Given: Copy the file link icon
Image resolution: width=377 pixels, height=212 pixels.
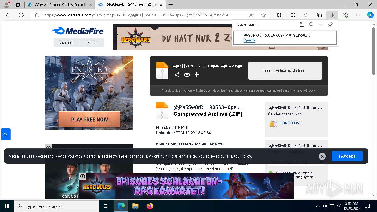Looking at the screenshot, I should pos(187,75).
